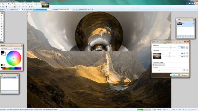The image size is (198, 111).
Task: Select the Color Picker tool
Action: [2, 31]
